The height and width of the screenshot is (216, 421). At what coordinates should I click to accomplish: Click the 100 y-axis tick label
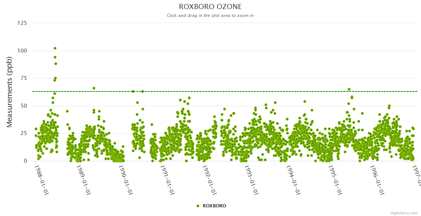(22, 51)
